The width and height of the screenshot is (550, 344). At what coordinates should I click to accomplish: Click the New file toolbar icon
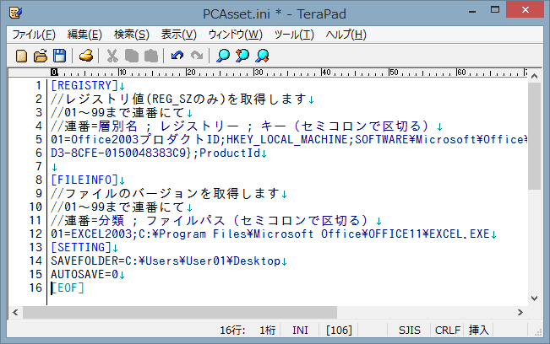point(21,56)
